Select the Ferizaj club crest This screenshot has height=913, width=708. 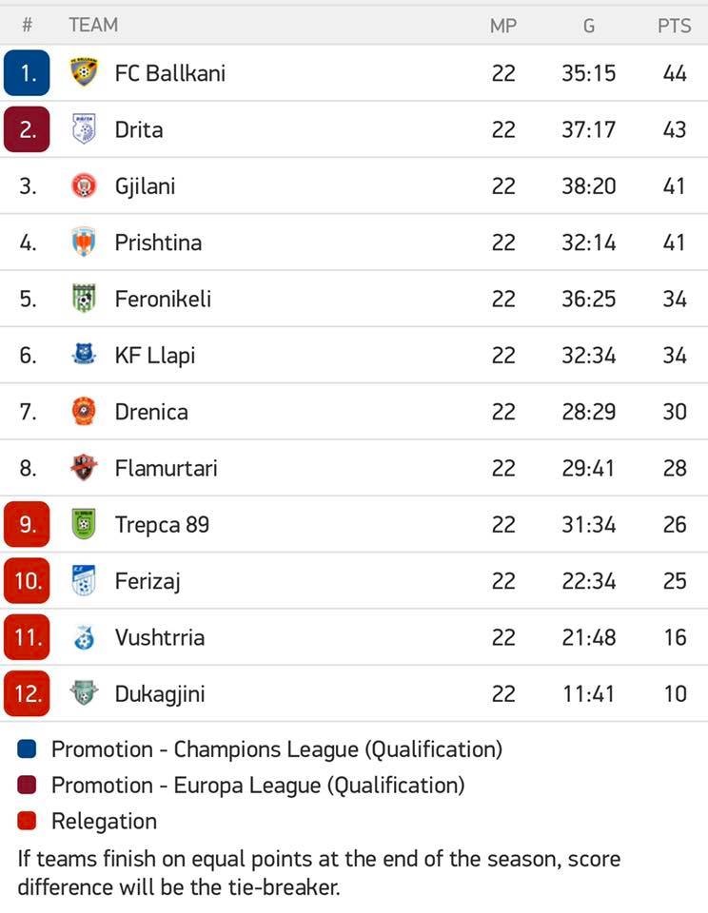click(x=84, y=580)
